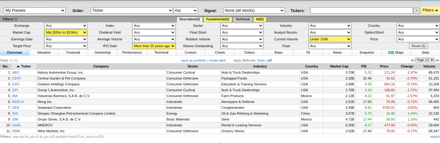Click the China country cell

tap(311, 113)
